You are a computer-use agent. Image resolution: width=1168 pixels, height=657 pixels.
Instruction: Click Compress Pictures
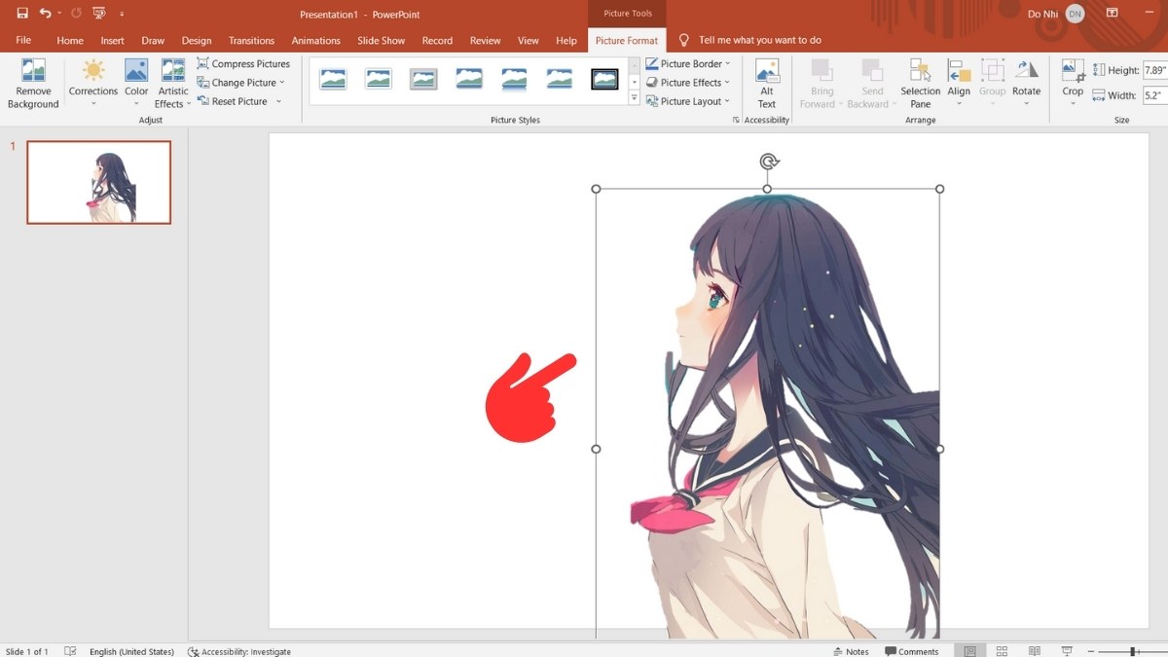pyautogui.click(x=243, y=64)
